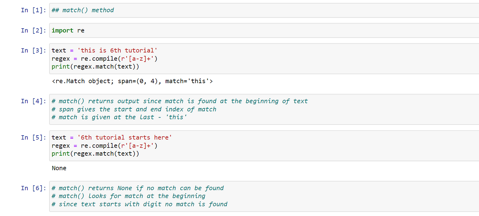Click the In [5] prompt label
The image size is (479, 216).
pos(34,138)
